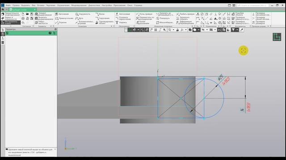
Task: Open the Справка menu
Action: click(x=138, y=5)
